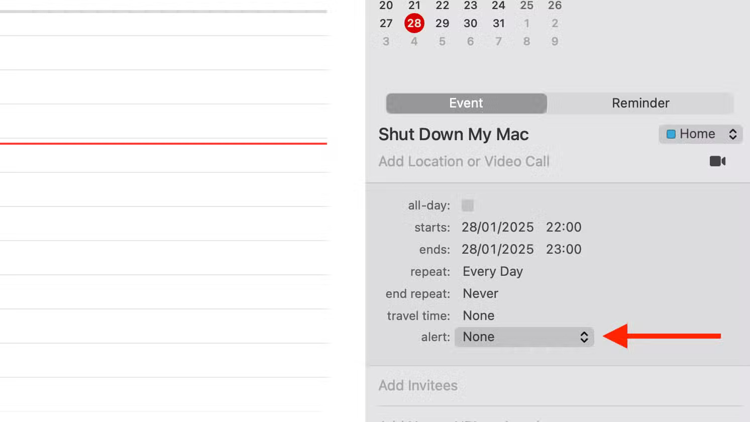
Task: Click the blue Home calendar color swatch
Action: coord(671,134)
